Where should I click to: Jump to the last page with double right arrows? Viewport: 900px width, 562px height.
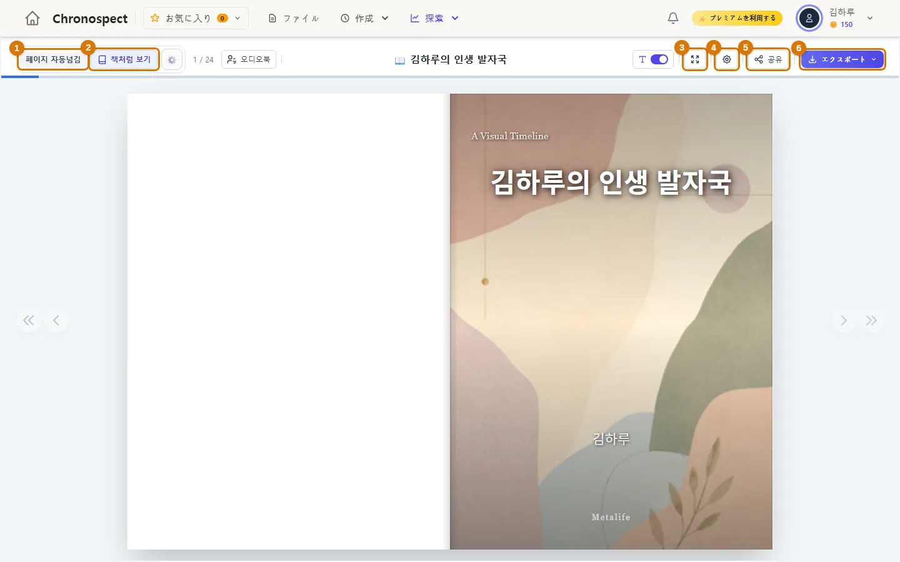click(871, 320)
